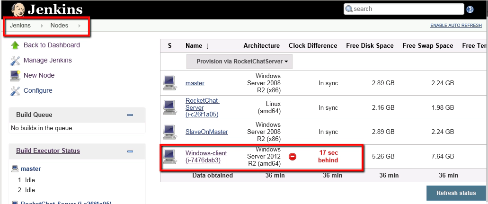
Task: Click the 2.16 GB free disk value
Action: coord(383,108)
